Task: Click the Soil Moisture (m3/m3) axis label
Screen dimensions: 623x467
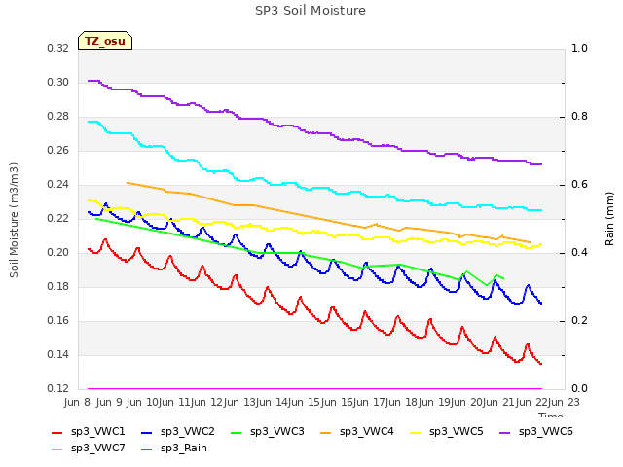Action: point(14,220)
